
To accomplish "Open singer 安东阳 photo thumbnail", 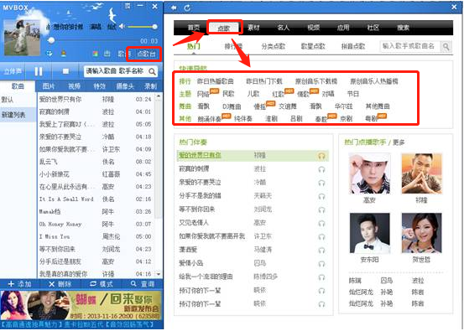I will point(369,233).
